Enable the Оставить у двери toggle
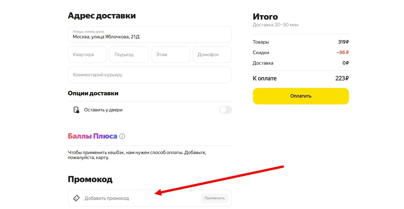 [225, 110]
